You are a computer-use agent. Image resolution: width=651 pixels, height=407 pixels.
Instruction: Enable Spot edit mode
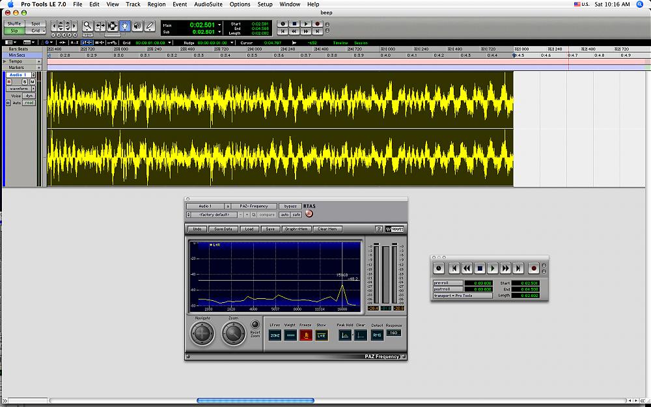[x=36, y=23]
